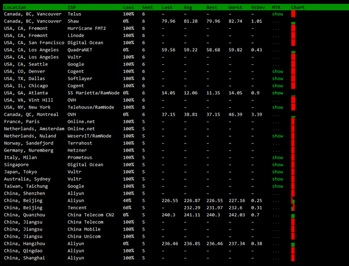Select 'USA, CA, Seattle' location
349x266 pixels.
[26, 64]
